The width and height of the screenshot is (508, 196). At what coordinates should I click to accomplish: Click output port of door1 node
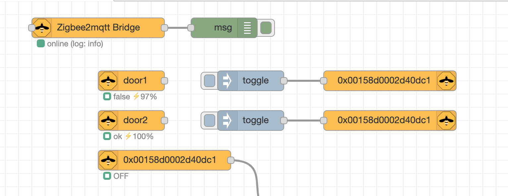[x=164, y=81]
